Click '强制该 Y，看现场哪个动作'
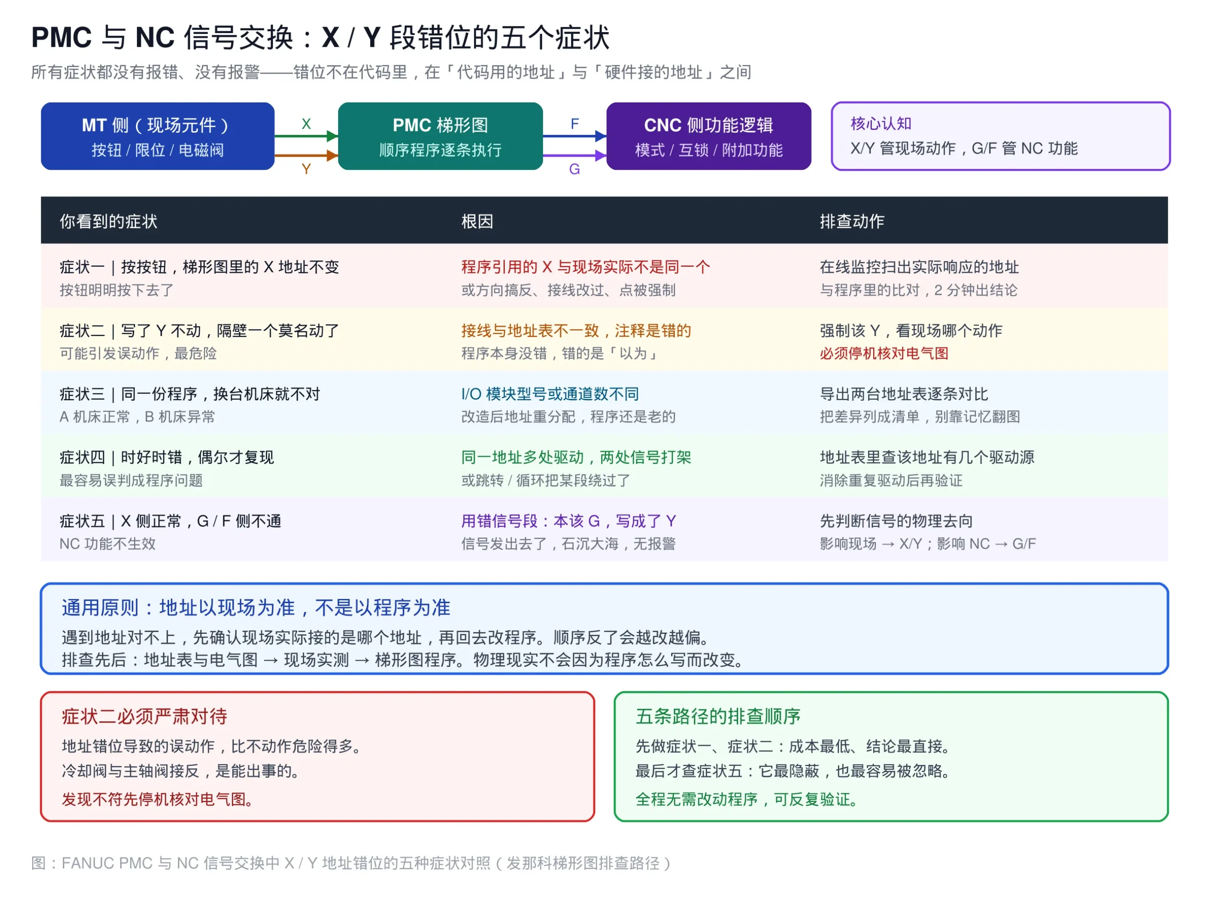Screen dimensions: 1209x901 pos(911,330)
